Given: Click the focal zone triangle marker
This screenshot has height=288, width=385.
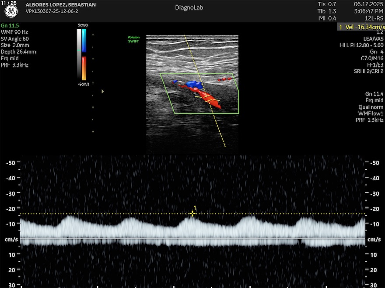Looking at the screenshot, I should 103,92.
